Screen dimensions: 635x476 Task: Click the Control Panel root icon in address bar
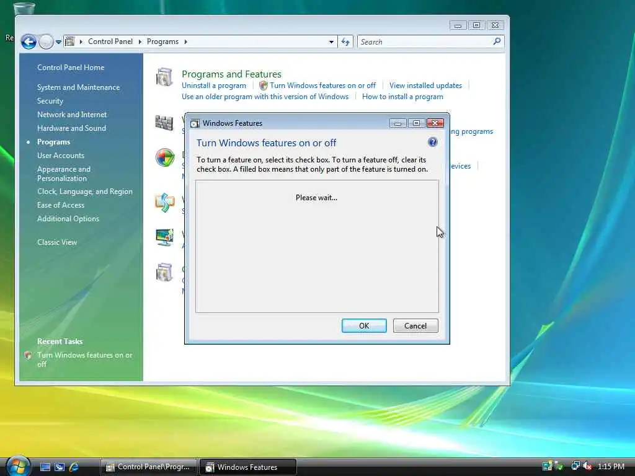pos(69,42)
